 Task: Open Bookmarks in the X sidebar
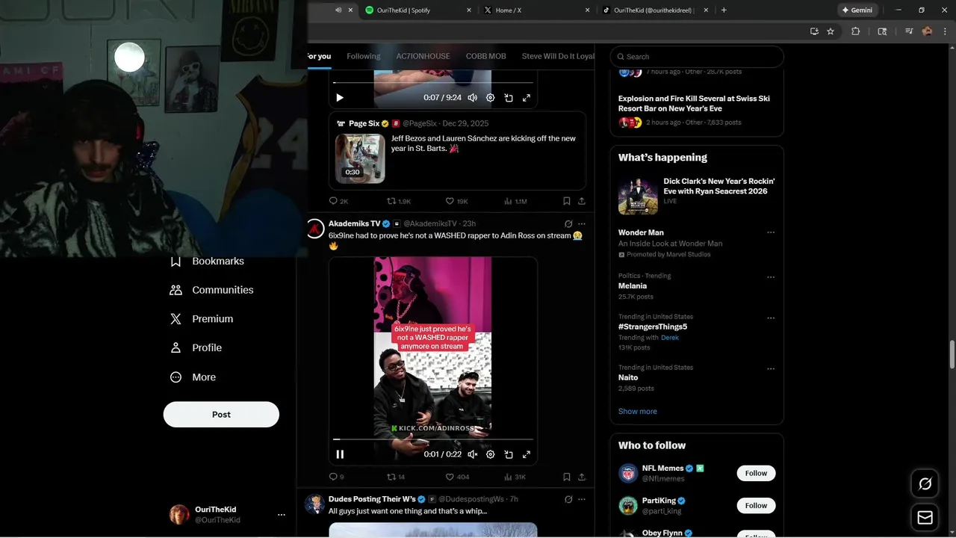tap(207, 261)
